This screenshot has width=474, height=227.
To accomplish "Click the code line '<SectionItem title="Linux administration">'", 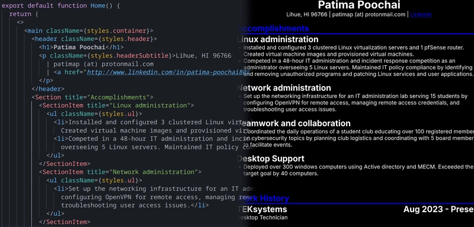I will coord(116,105).
